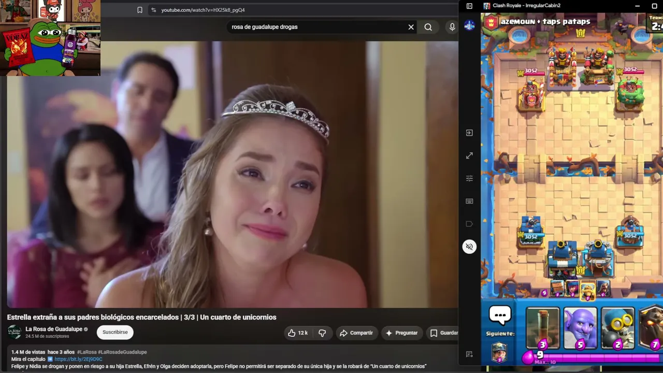
Task: Open the feedback icon at sidebar bottom
Action: (x=469, y=354)
